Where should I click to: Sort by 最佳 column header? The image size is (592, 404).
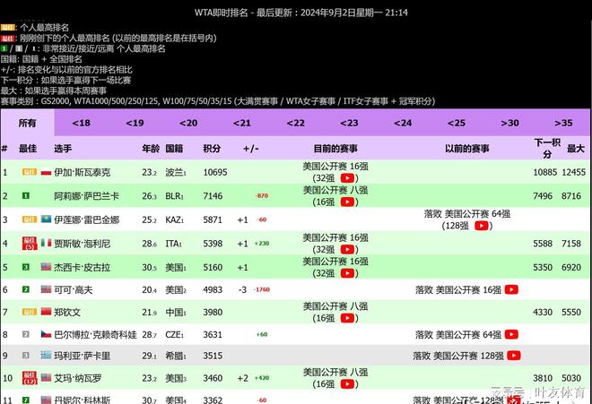click(28, 149)
